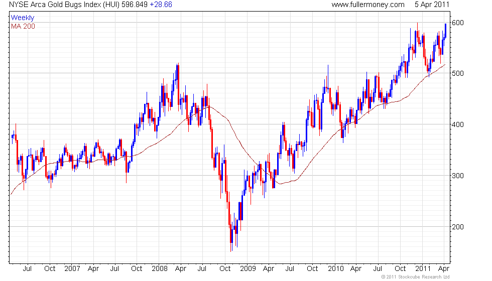Click the 2010 year label on the time axis
The width and height of the screenshot is (492, 281).
point(336,268)
